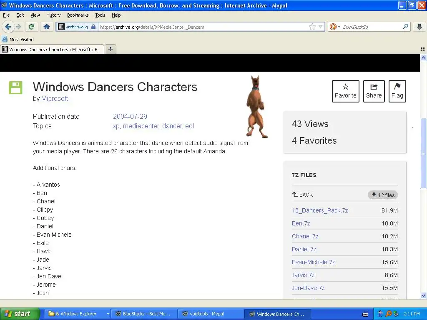Image resolution: width=427 pixels, height=320 pixels.
Task: Open the Help menu
Action: click(x=116, y=15)
